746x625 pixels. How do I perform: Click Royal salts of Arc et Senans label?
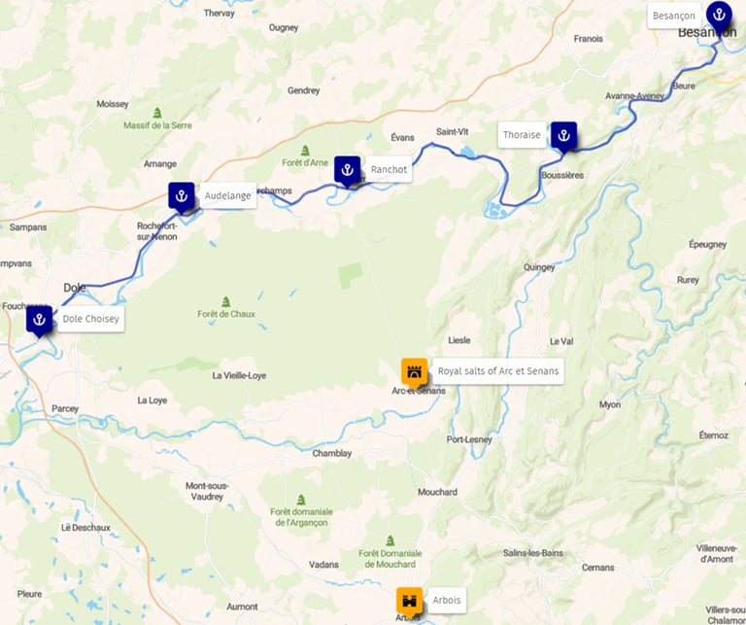click(498, 371)
